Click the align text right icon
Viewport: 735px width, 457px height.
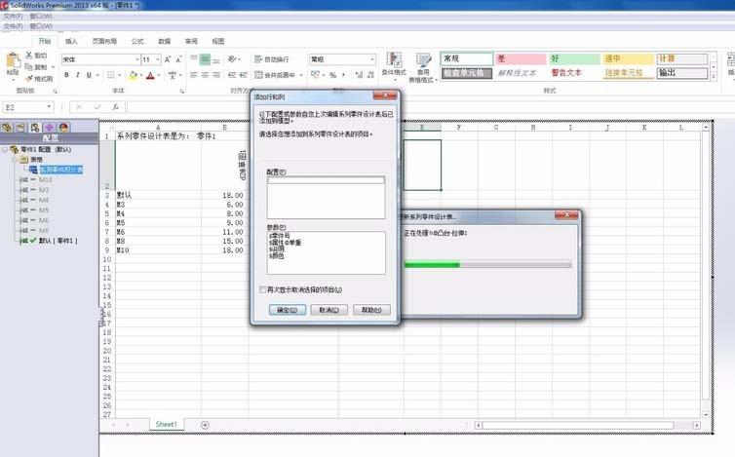[x=216, y=74]
